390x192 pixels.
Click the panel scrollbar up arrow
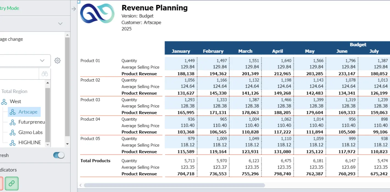pyautogui.click(x=67, y=35)
